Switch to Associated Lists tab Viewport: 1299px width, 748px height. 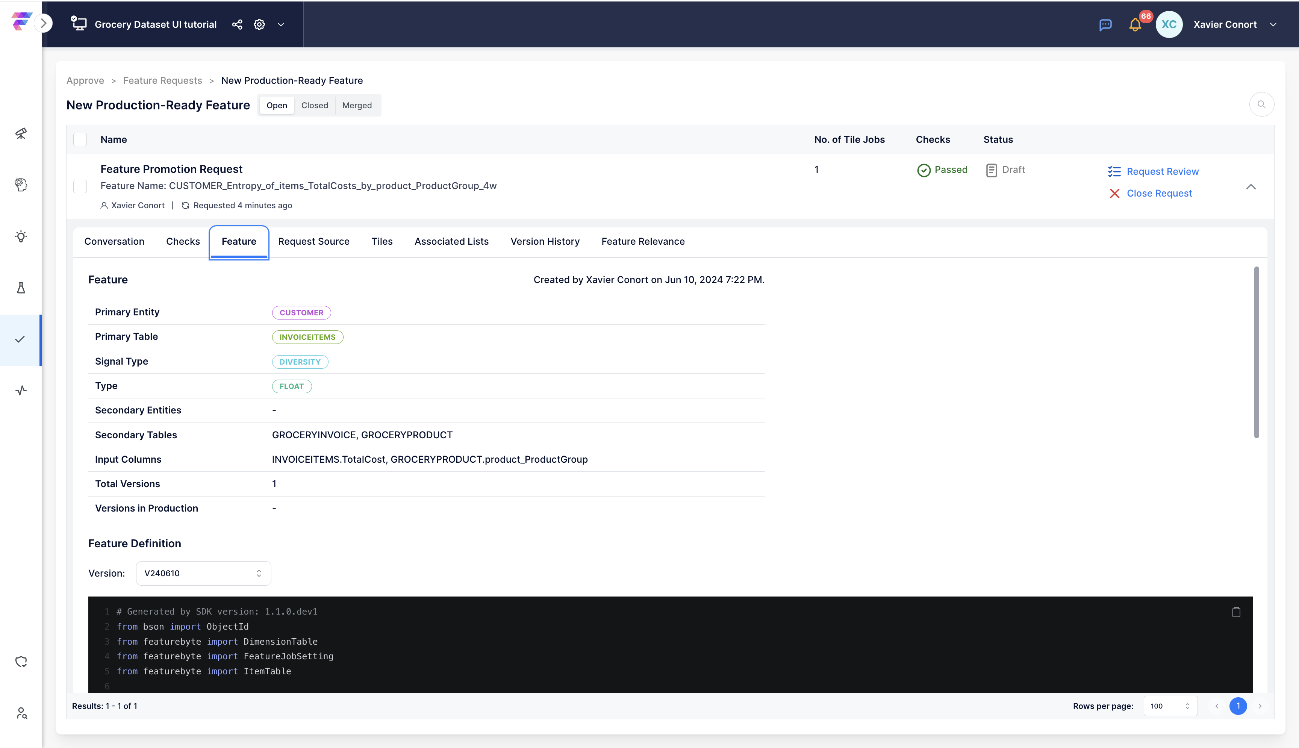[451, 241]
